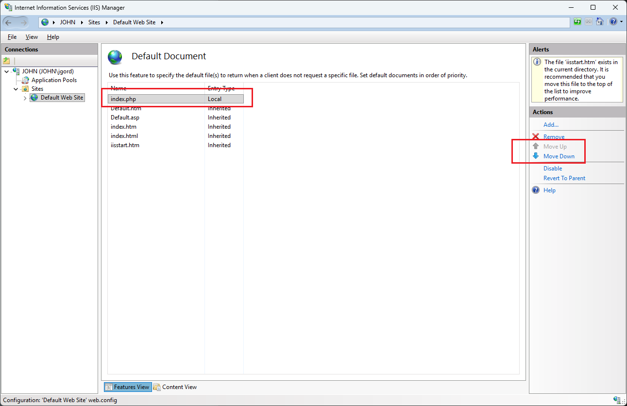Click the blue Move Down arrow icon
The width and height of the screenshot is (627, 406).
[x=536, y=156]
